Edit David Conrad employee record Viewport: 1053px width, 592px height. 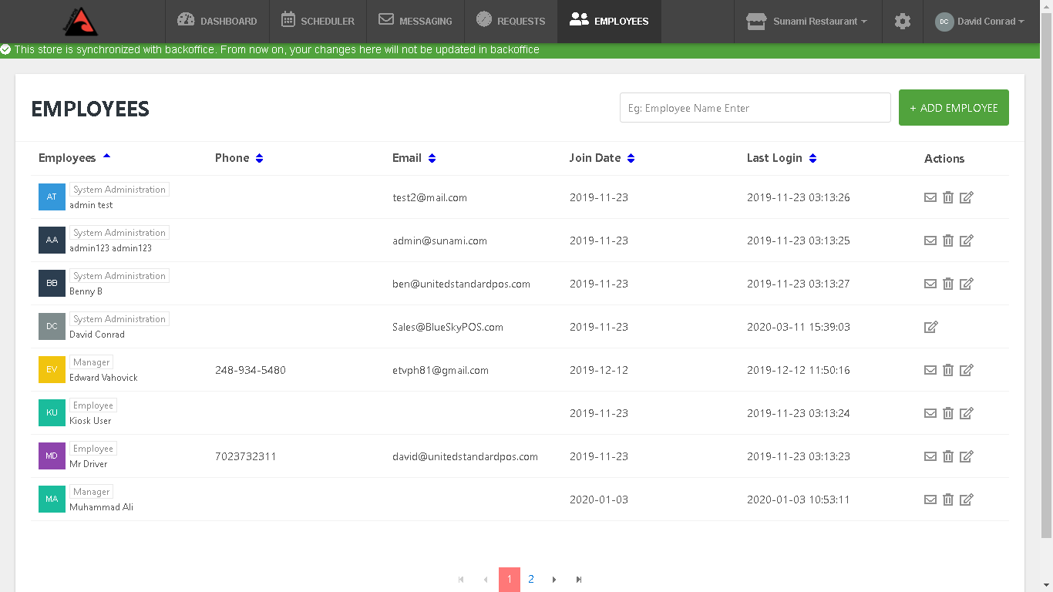[931, 327]
